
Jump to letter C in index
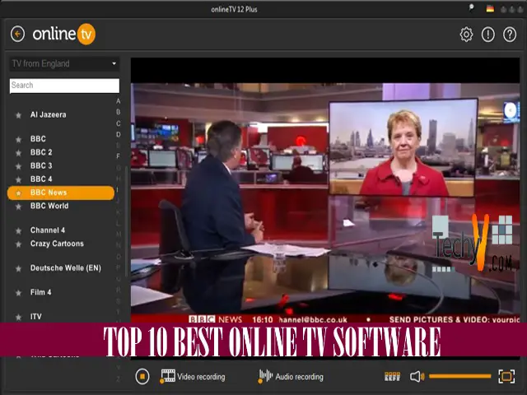(119, 123)
